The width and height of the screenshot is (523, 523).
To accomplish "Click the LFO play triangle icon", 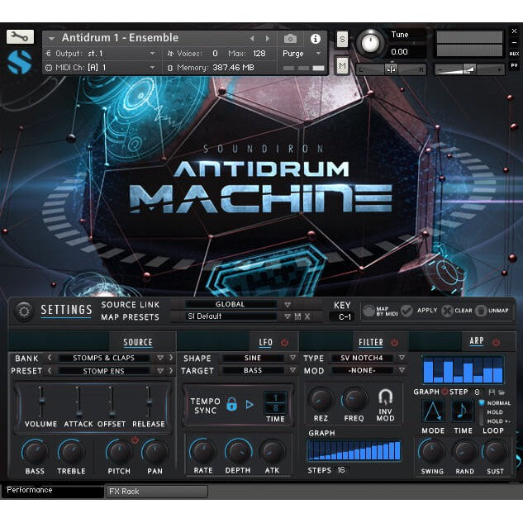I will point(250,405).
